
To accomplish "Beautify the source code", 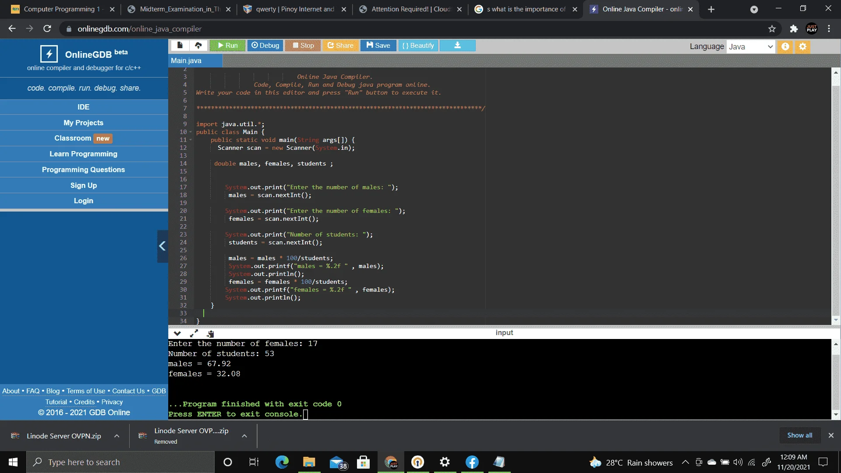I will pos(418,45).
